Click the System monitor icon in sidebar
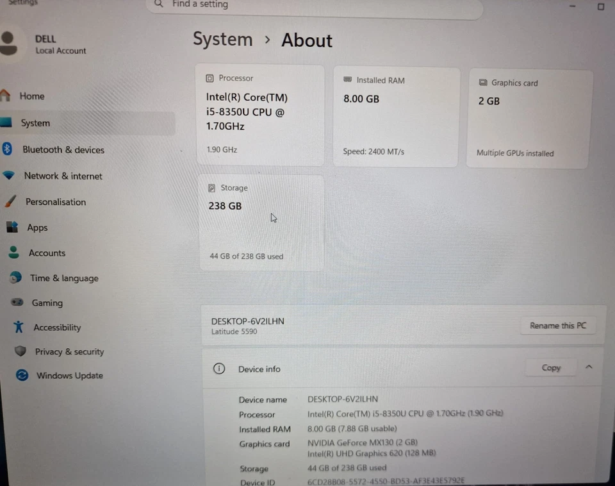The width and height of the screenshot is (615, 486). [6, 122]
